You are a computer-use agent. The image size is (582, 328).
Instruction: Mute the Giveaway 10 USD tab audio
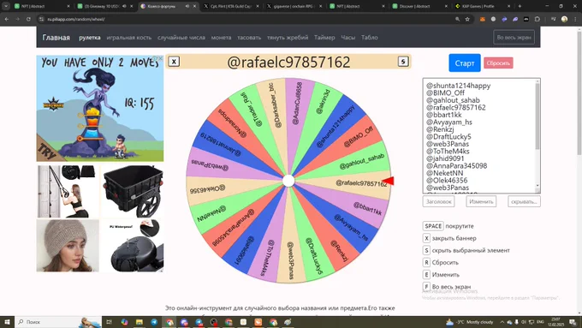tap(124, 6)
